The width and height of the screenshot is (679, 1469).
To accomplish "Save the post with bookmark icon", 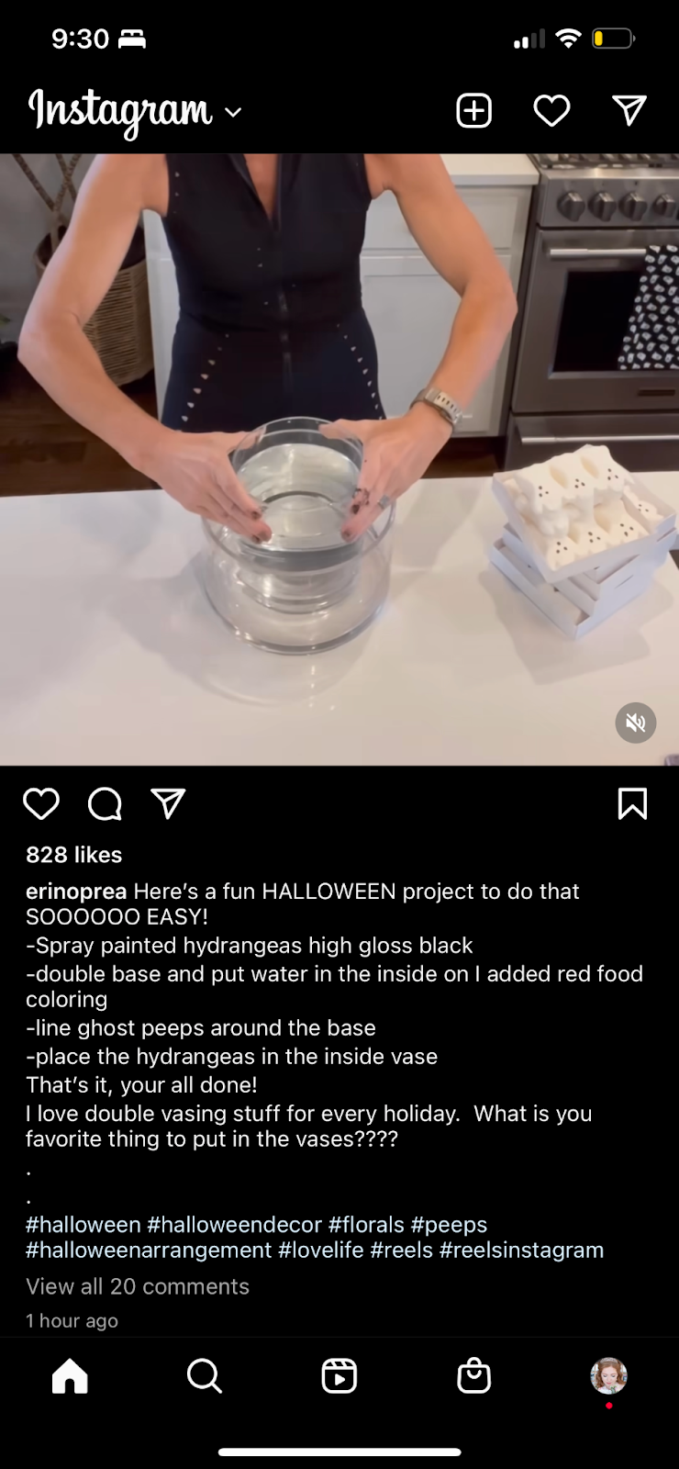I will (633, 803).
